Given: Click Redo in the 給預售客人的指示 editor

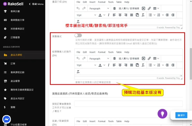Looking at the screenshot, I should pos(84,59).
